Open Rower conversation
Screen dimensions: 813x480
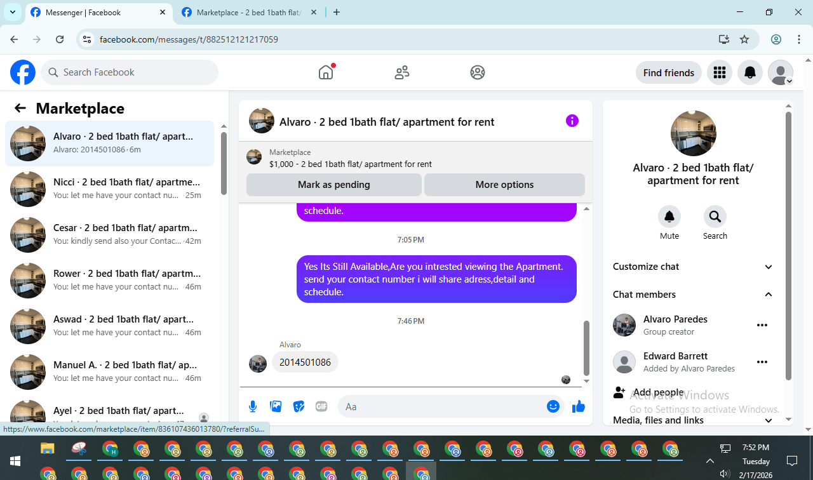point(110,281)
